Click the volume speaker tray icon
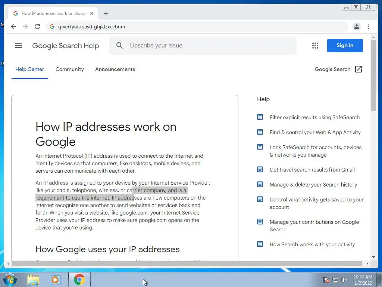 click(x=344, y=280)
